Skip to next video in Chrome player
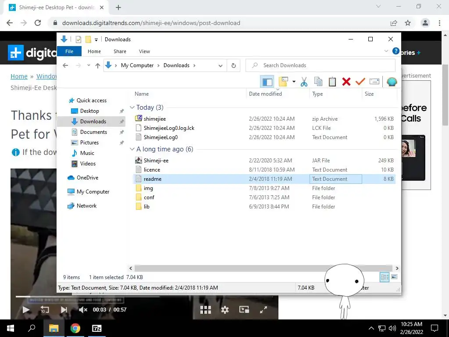The height and width of the screenshot is (337, 449). [x=64, y=309]
